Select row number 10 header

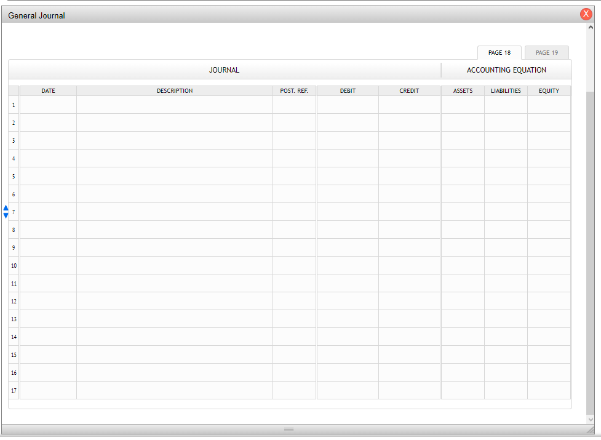coord(14,265)
